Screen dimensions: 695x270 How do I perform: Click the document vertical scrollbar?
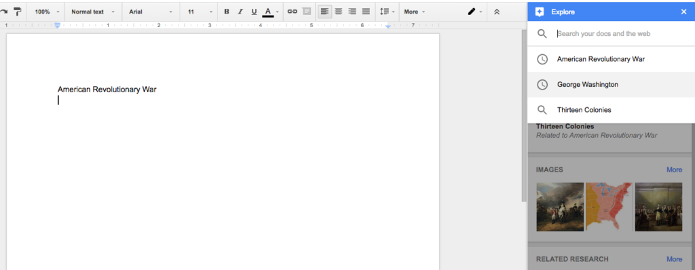point(524,115)
